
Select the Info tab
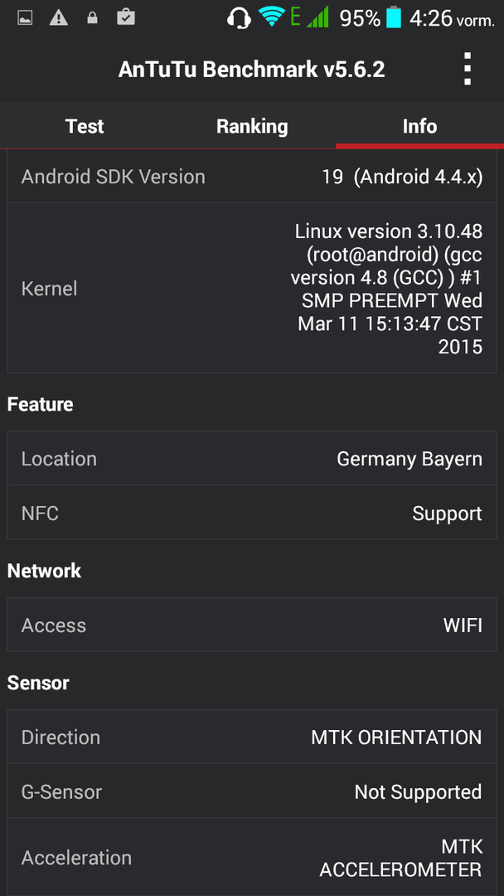point(419,126)
